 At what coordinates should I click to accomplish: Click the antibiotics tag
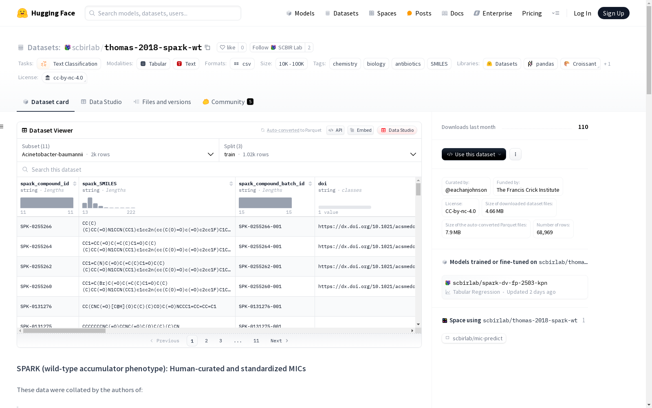(x=408, y=64)
